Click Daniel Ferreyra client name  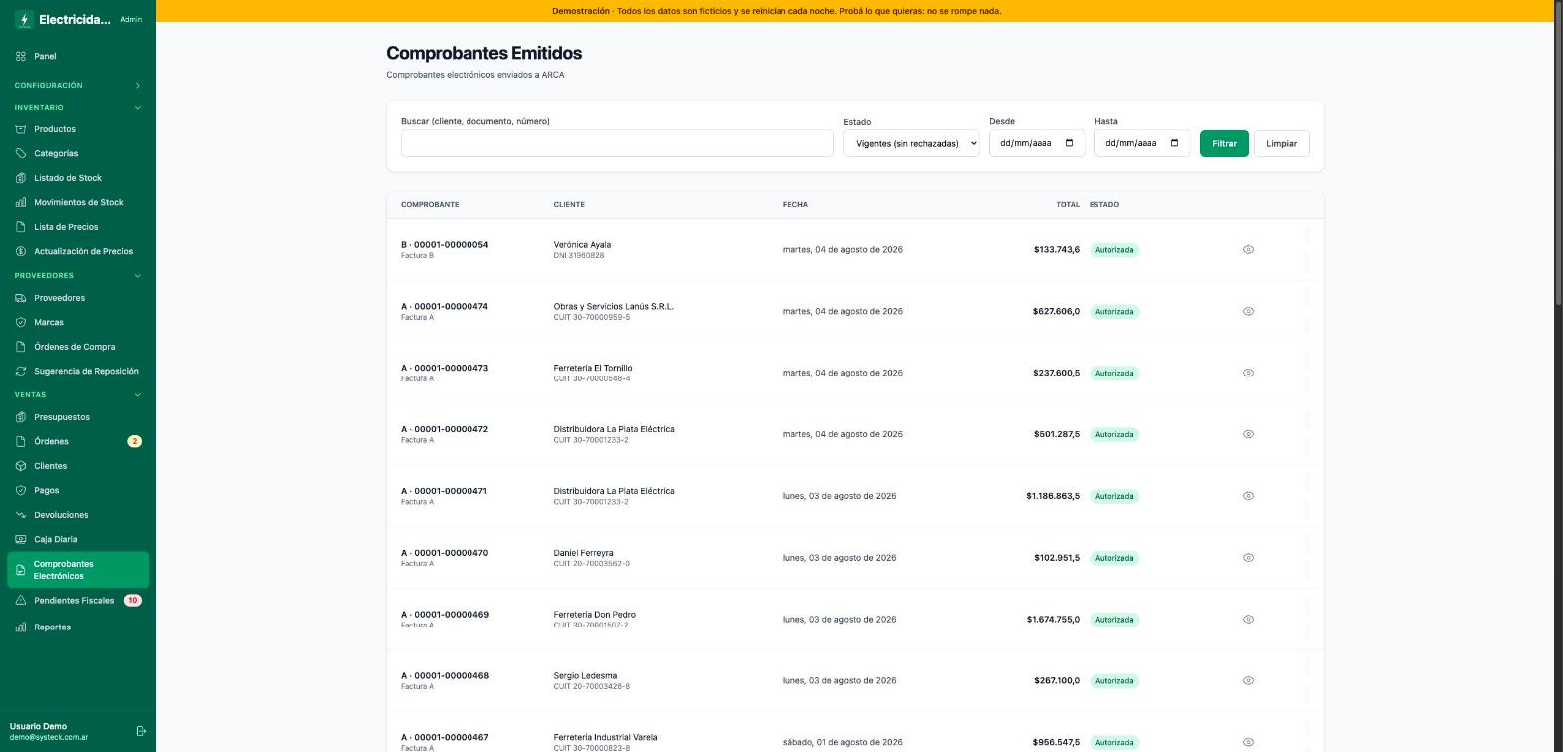(x=583, y=553)
